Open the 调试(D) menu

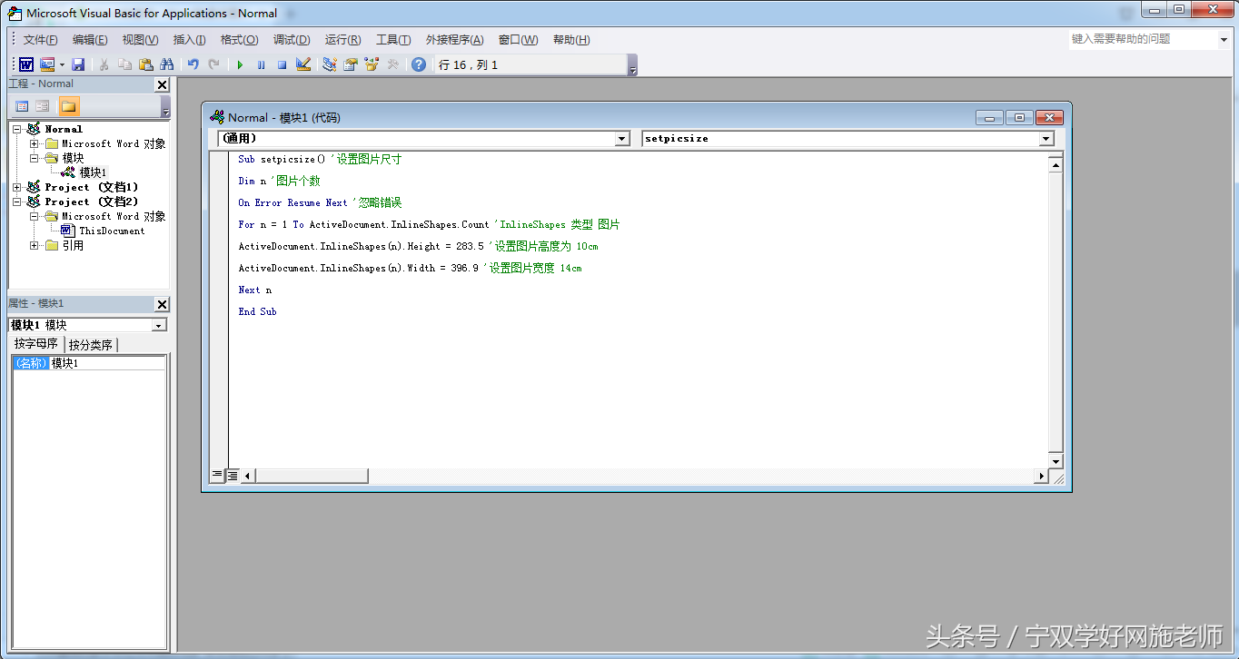coord(292,40)
